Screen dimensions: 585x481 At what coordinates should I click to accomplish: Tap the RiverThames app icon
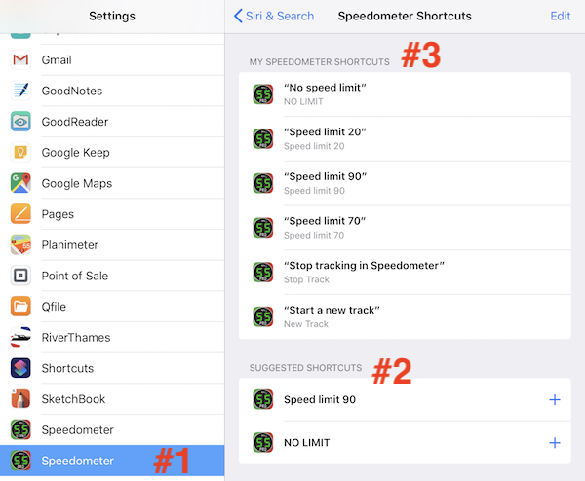click(20, 338)
